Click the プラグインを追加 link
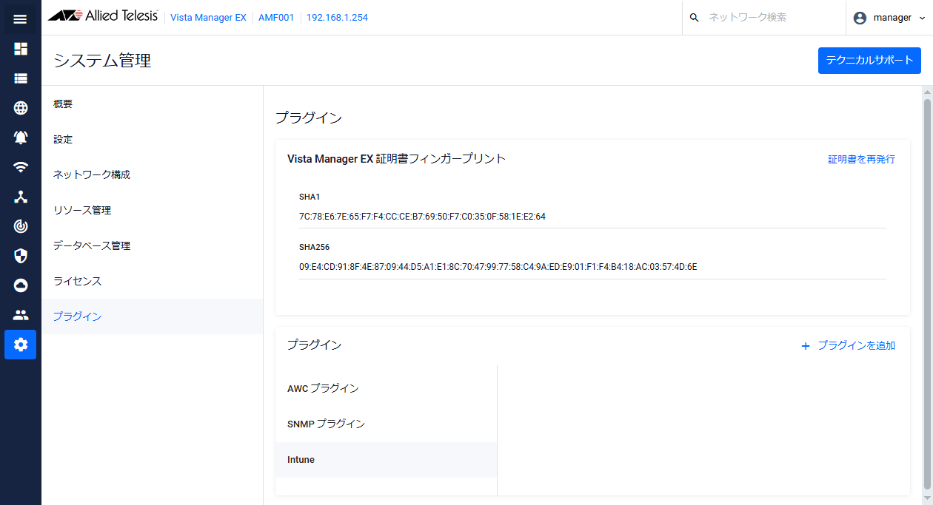The width and height of the screenshot is (933, 505). [856, 346]
